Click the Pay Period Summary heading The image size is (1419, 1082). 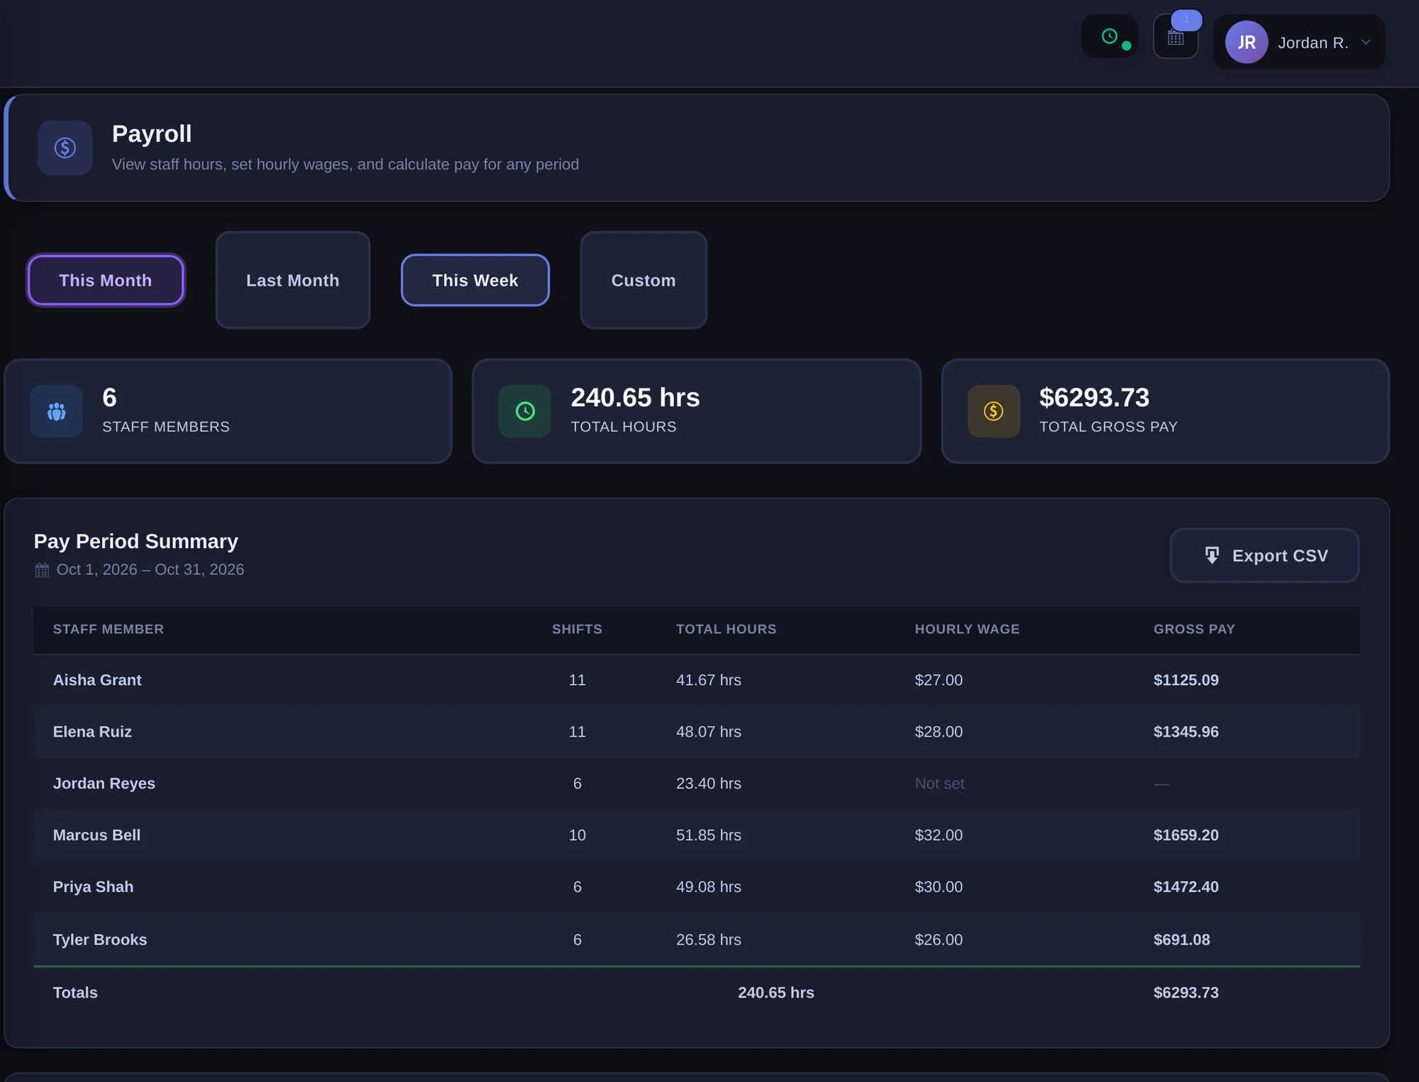(136, 542)
